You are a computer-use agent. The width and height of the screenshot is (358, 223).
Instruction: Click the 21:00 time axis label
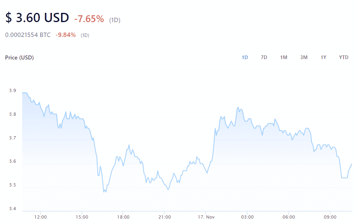164,217
